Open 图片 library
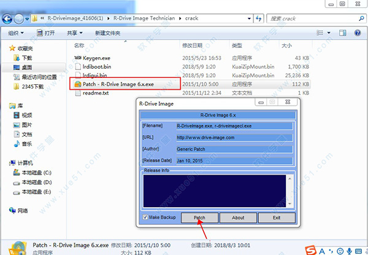Screen dimensions: 368x255 [x=27, y=125]
